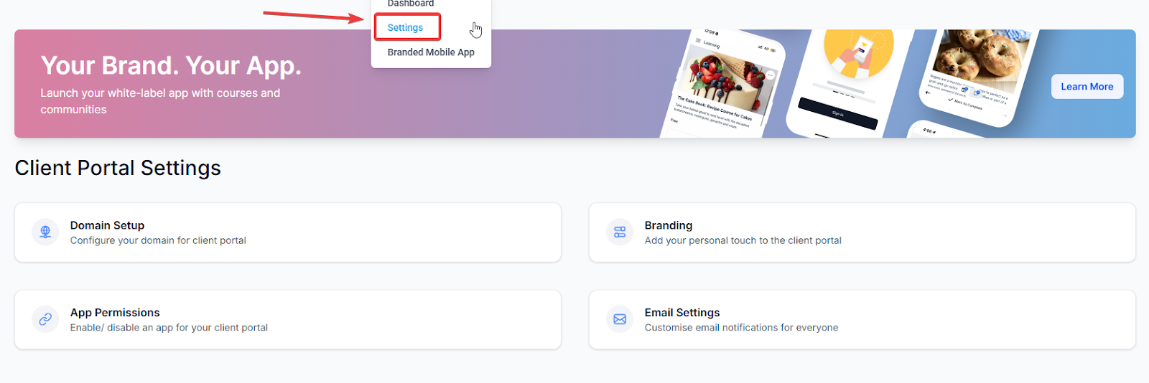The image size is (1149, 383).
Task: Click the Branding toggles icon
Action: (620, 232)
